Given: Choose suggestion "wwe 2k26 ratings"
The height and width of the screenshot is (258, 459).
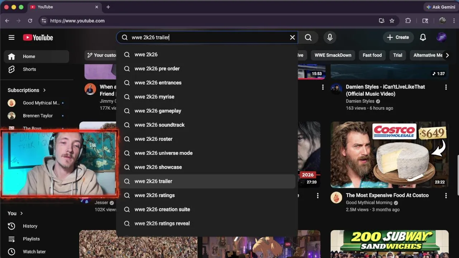Looking at the screenshot, I should point(207,195).
